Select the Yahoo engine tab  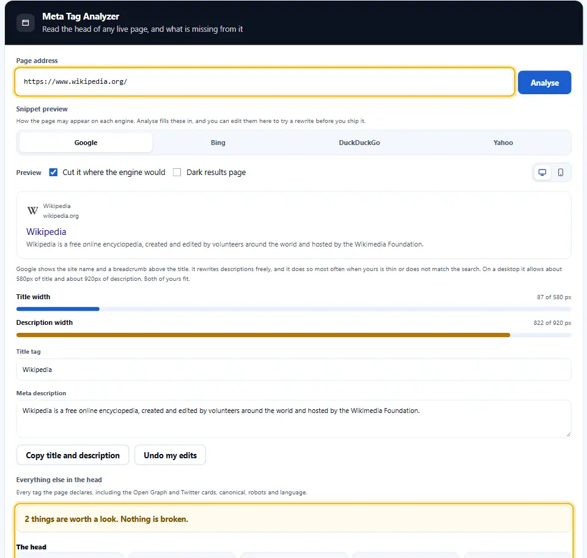tap(503, 143)
